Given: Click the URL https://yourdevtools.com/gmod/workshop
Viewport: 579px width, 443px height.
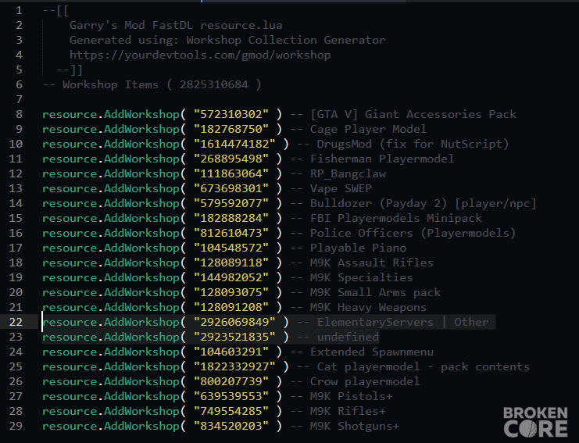Looking at the screenshot, I should pos(200,55).
